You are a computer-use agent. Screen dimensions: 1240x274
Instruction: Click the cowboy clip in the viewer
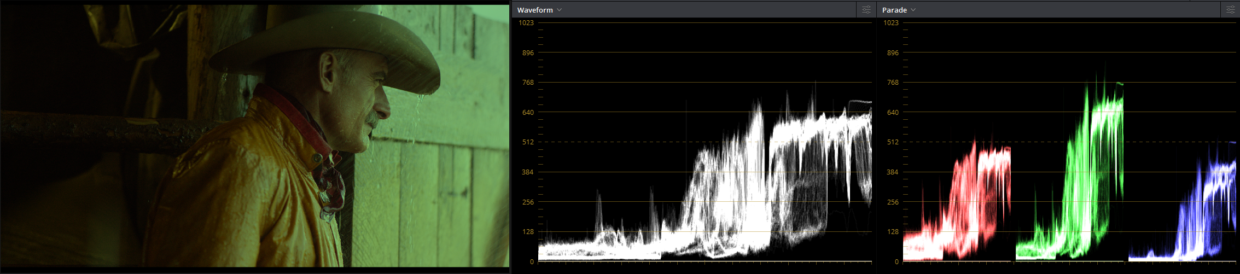point(255,136)
